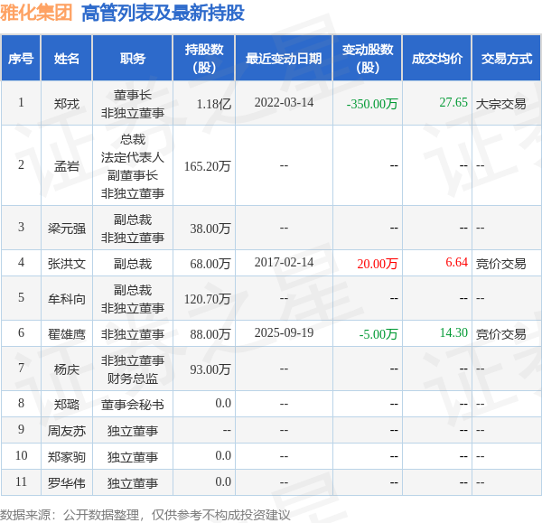Image resolution: width=542 pixels, height=523 pixels.
Task: Click the 成交均价 column header
Action: (x=437, y=59)
